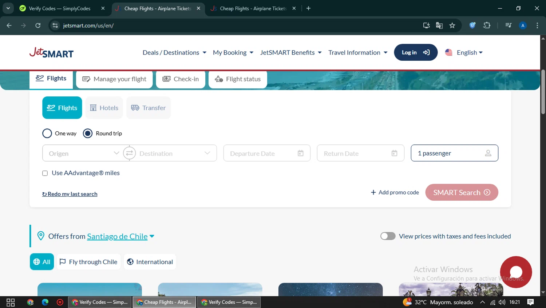Screen dimensions: 546x308
Task: Open a new browser tab with plus
Action: pos(308,8)
